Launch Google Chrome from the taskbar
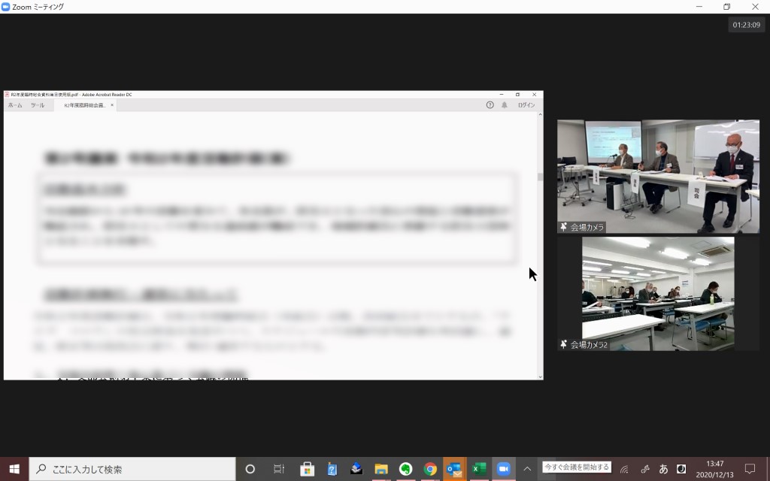770x481 pixels. point(430,469)
